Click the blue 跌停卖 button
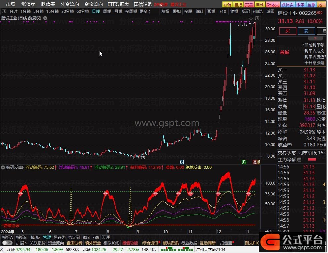 click(287, 4)
